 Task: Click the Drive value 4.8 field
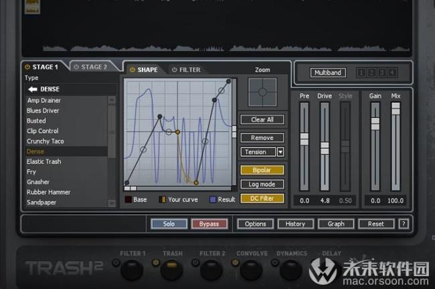pos(325,201)
